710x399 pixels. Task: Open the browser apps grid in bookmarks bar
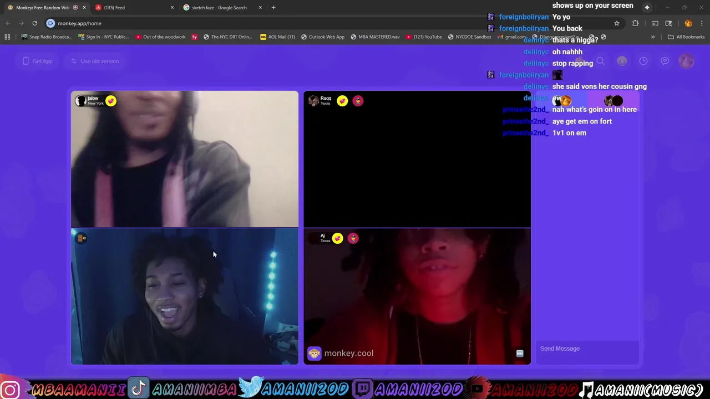[7, 37]
